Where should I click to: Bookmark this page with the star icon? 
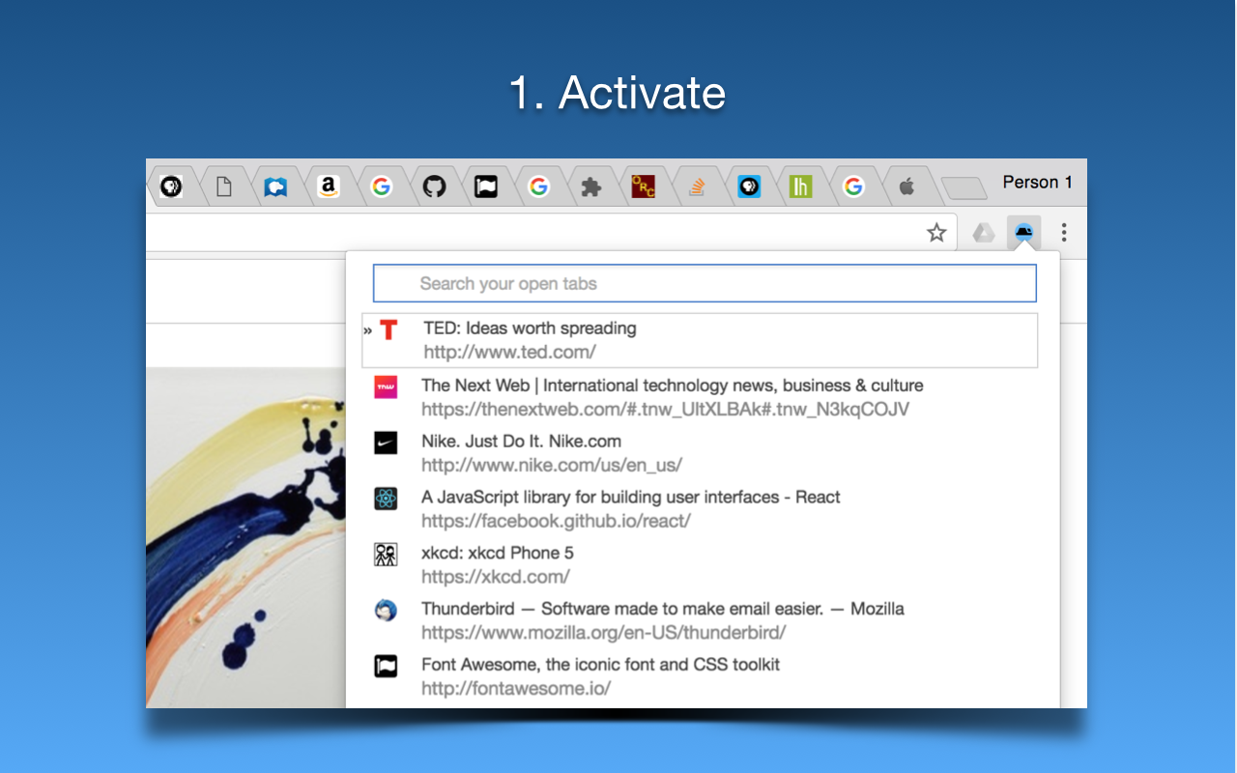point(936,232)
